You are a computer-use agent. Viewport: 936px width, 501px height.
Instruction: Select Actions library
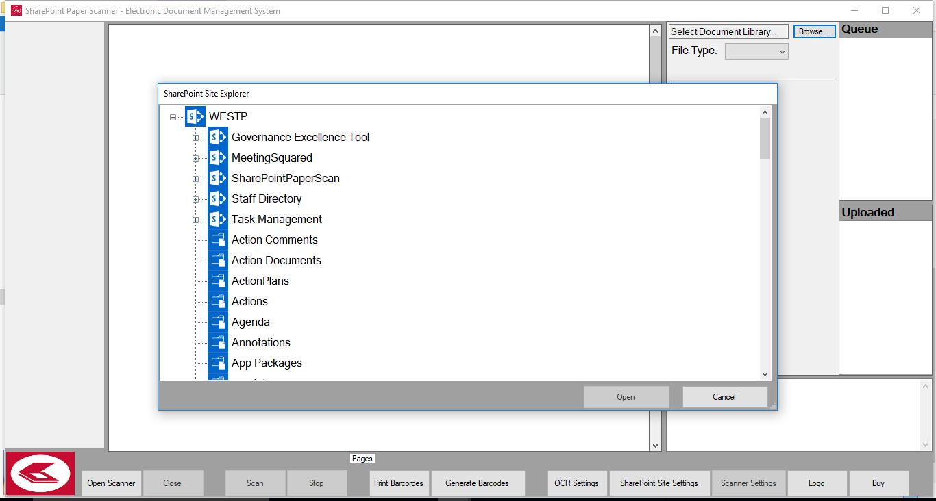point(249,301)
